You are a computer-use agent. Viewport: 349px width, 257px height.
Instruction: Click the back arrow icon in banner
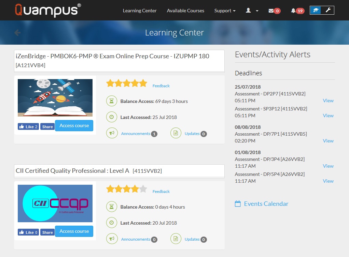tap(17, 33)
